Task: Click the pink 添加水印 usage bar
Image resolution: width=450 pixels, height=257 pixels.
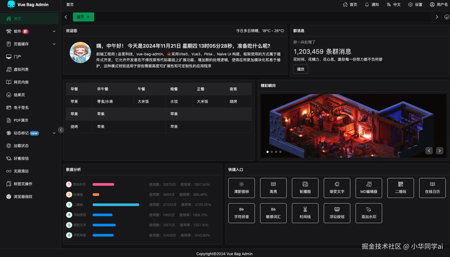Action: click(103, 184)
